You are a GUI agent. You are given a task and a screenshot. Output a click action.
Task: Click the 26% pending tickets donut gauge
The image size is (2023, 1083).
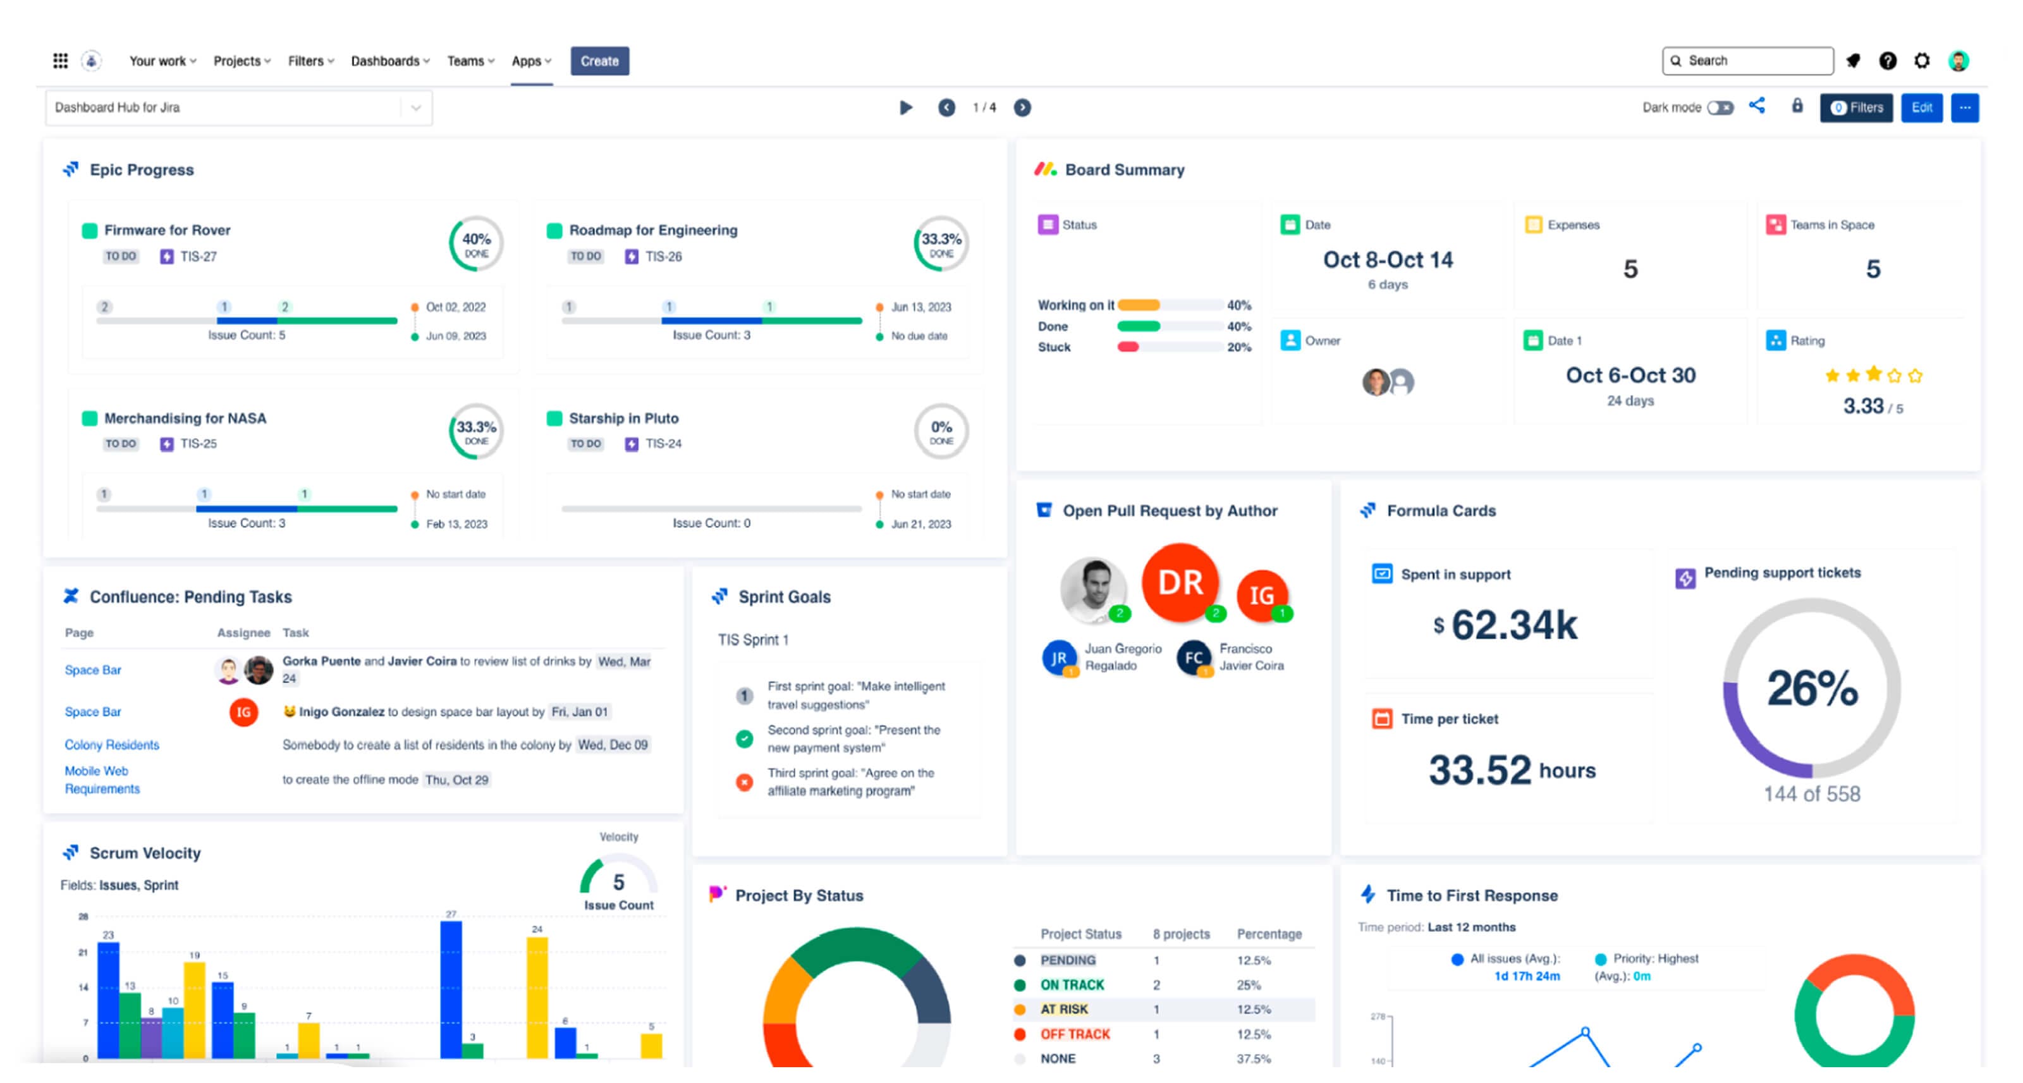[1812, 688]
